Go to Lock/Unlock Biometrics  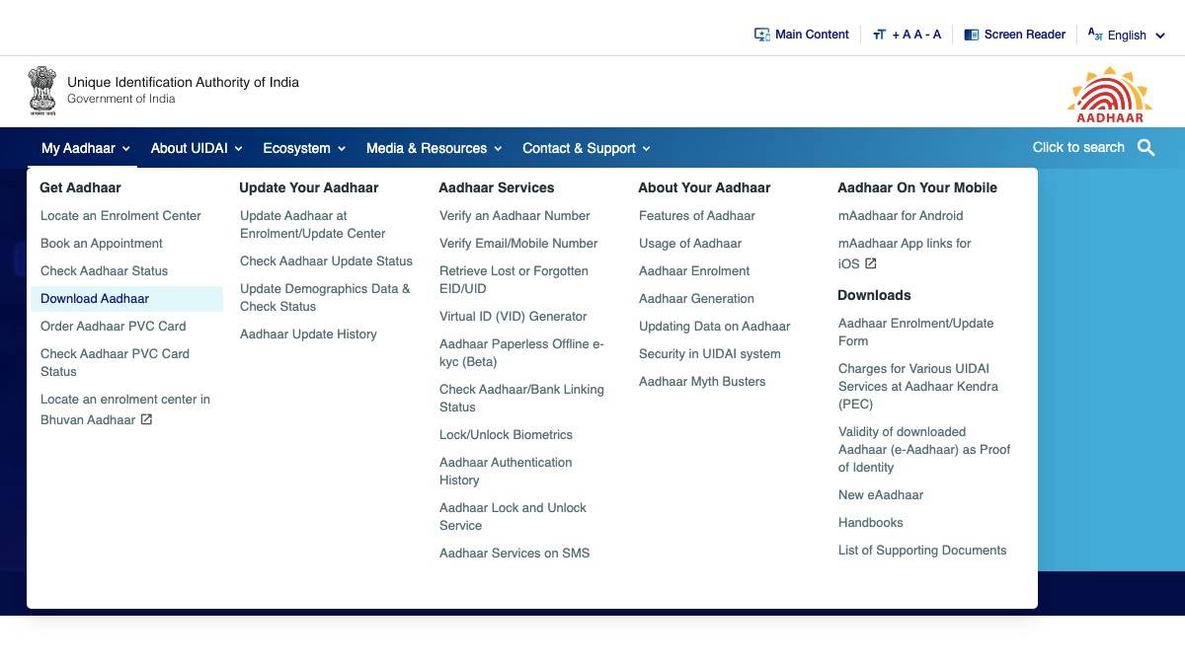(506, 434)
